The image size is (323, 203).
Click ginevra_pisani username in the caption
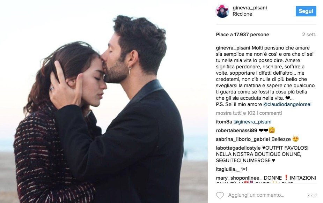pyautogui.click(x=233, y=48)
